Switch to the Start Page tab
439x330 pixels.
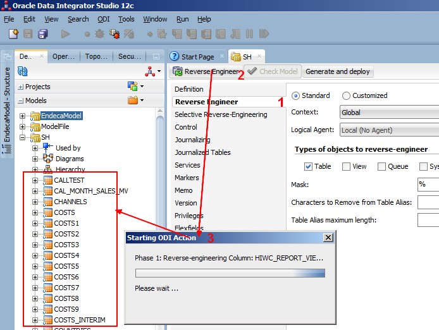(x=197, y=57)
